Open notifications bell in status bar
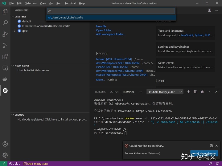 (217, 164)
